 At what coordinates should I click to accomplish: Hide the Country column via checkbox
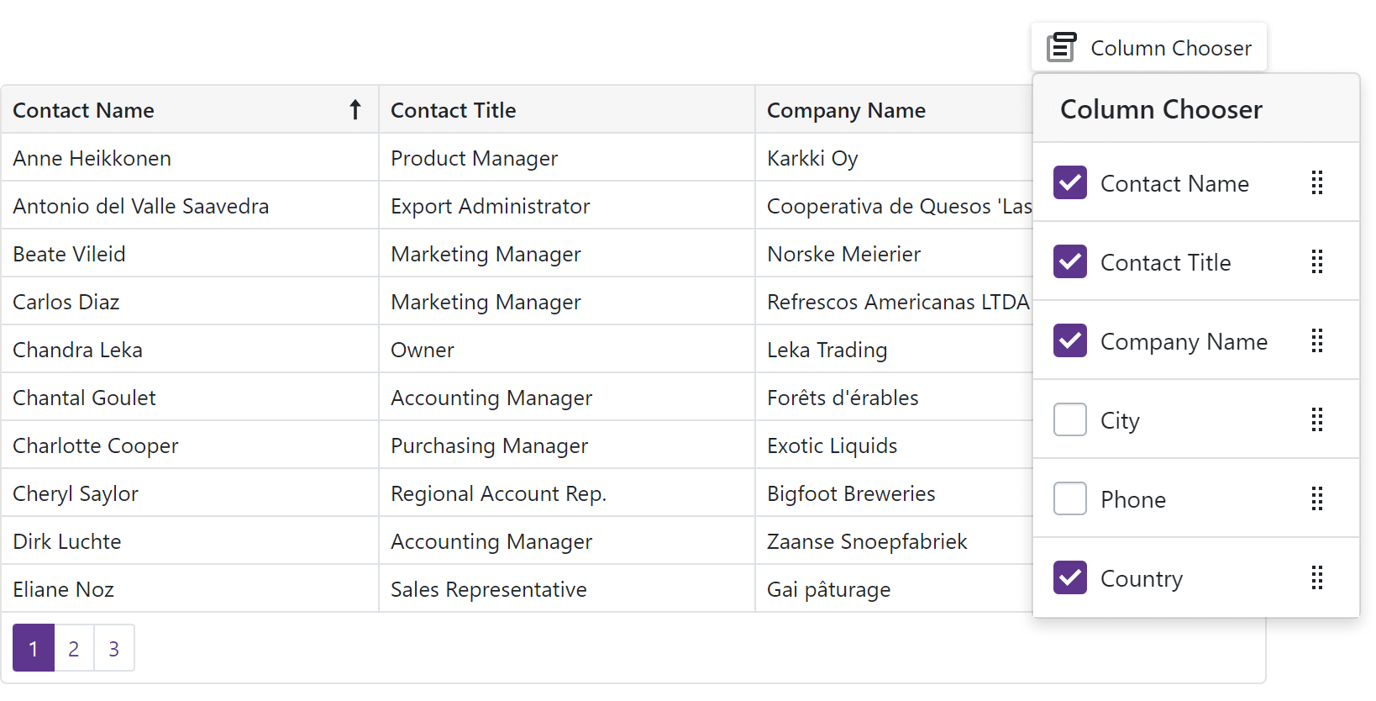click(x=1070, y=578)
